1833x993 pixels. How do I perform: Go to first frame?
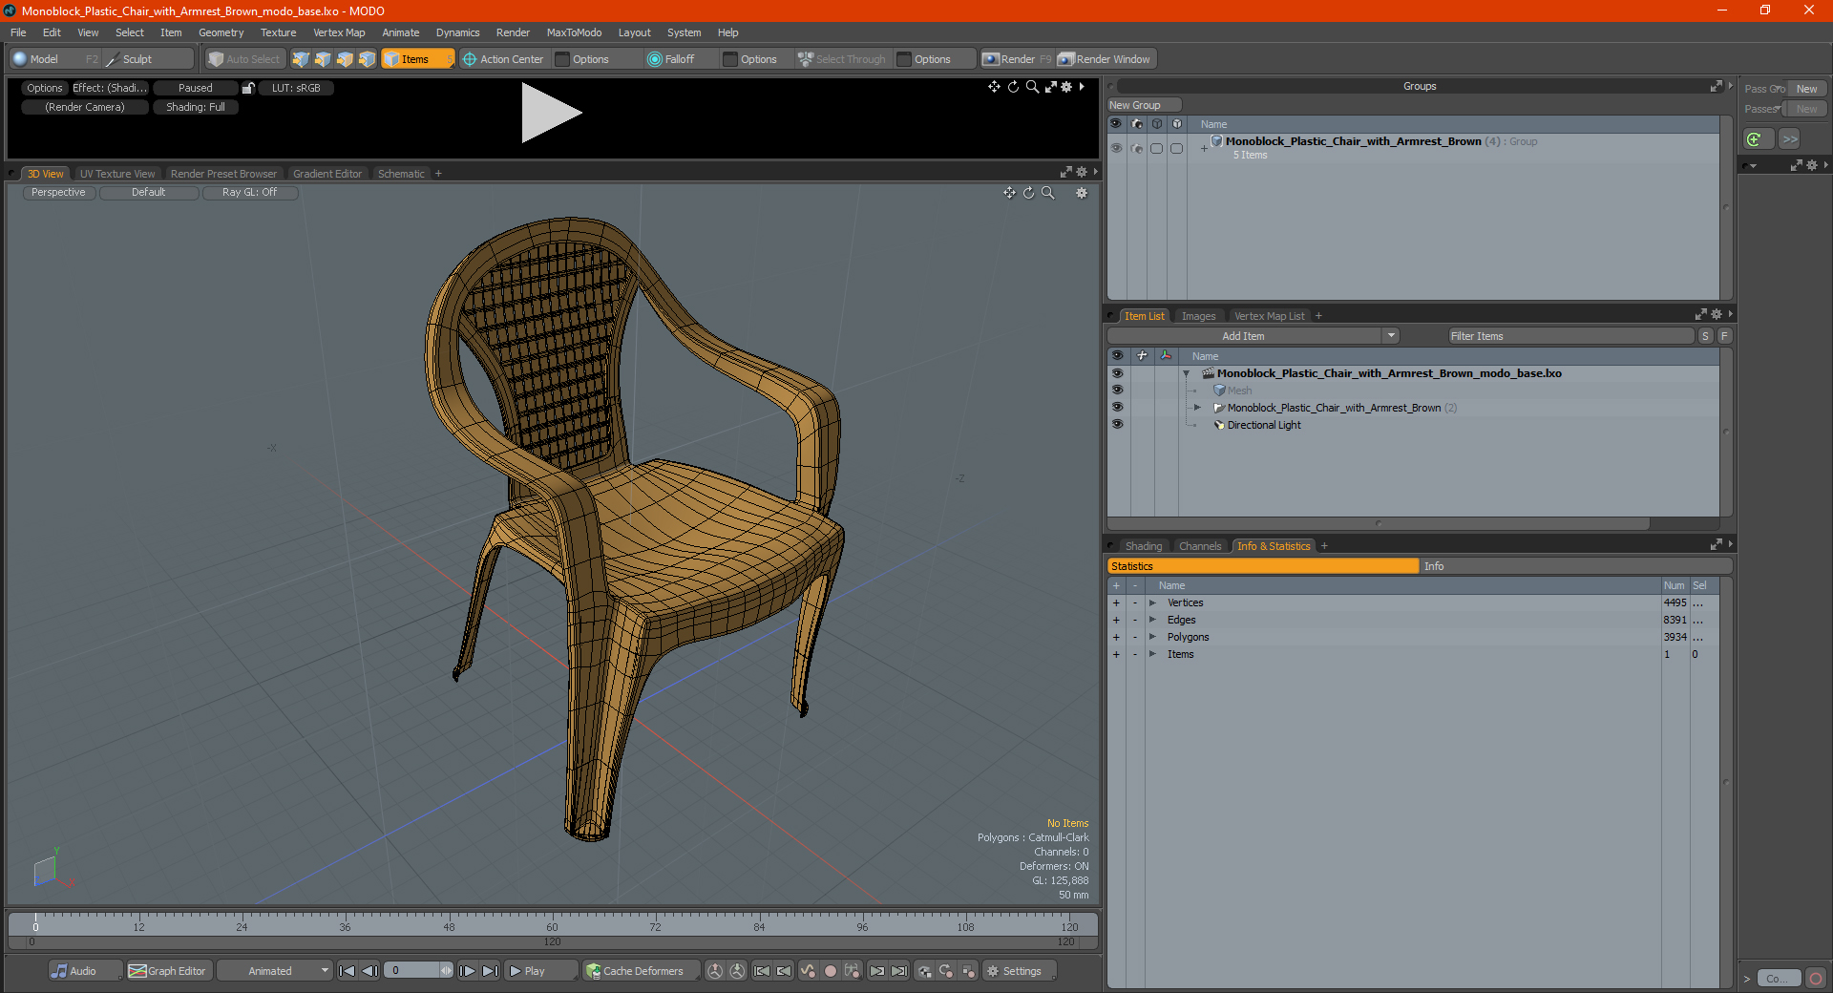348,971
